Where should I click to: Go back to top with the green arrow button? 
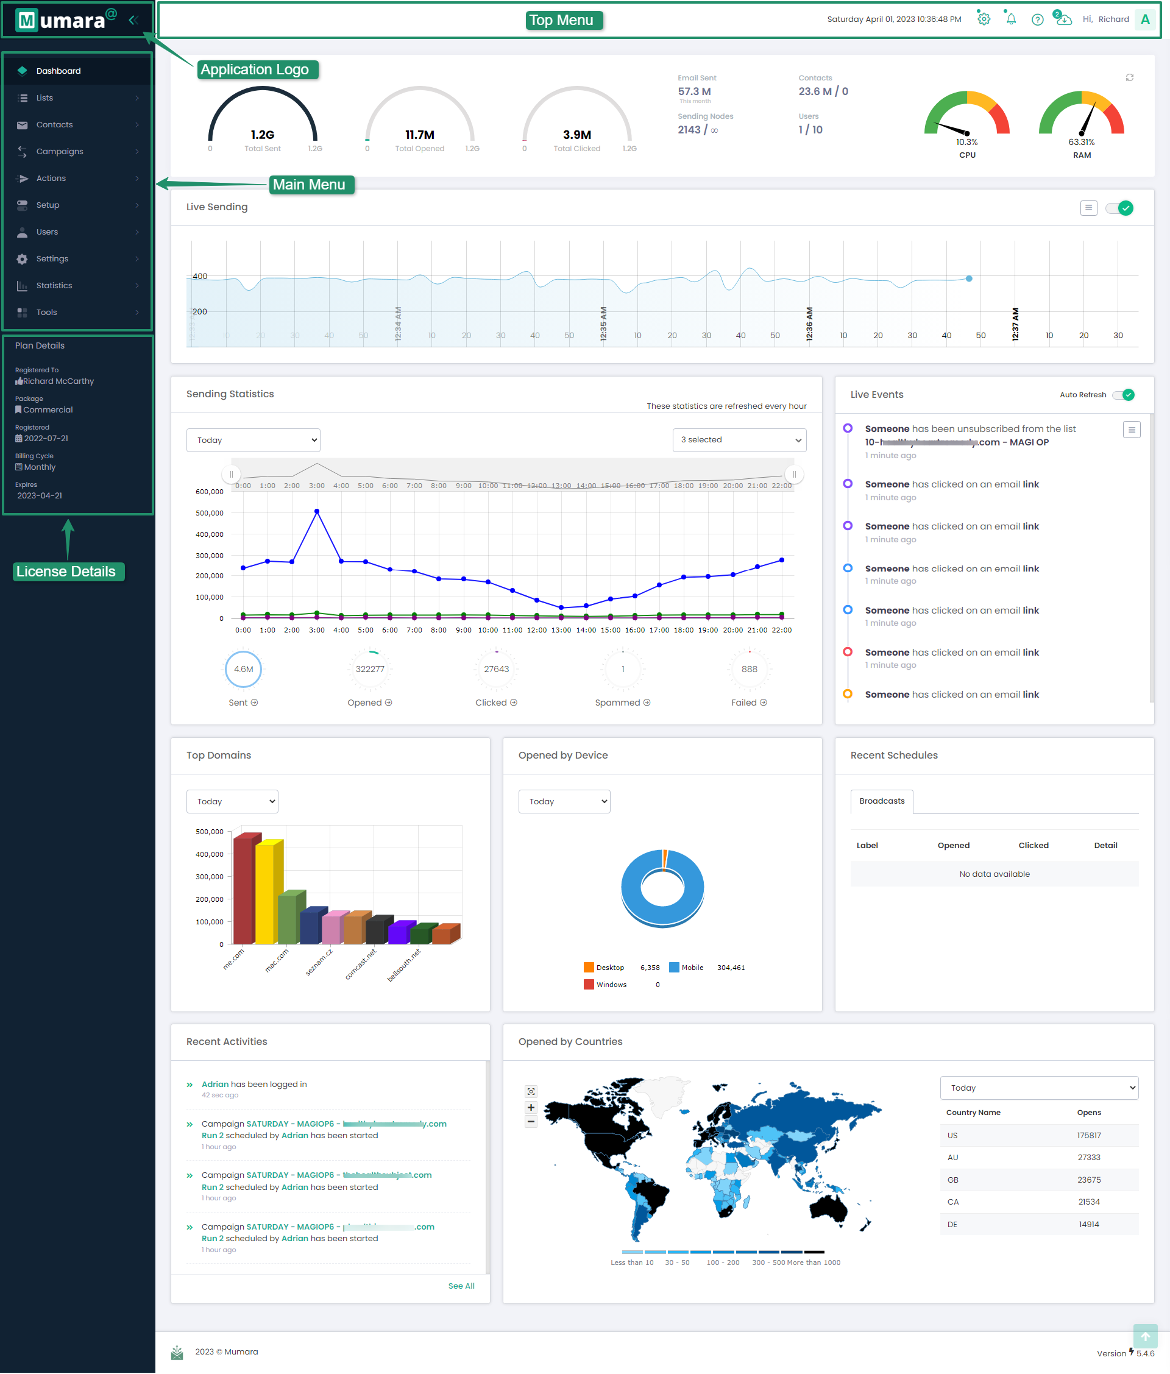[x=1146, y=1336]
